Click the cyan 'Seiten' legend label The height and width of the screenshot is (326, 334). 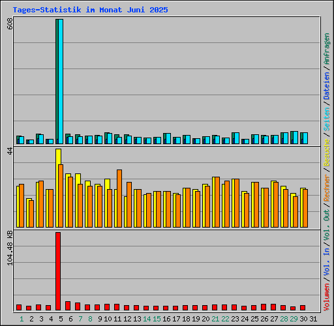tap(327, 119)
